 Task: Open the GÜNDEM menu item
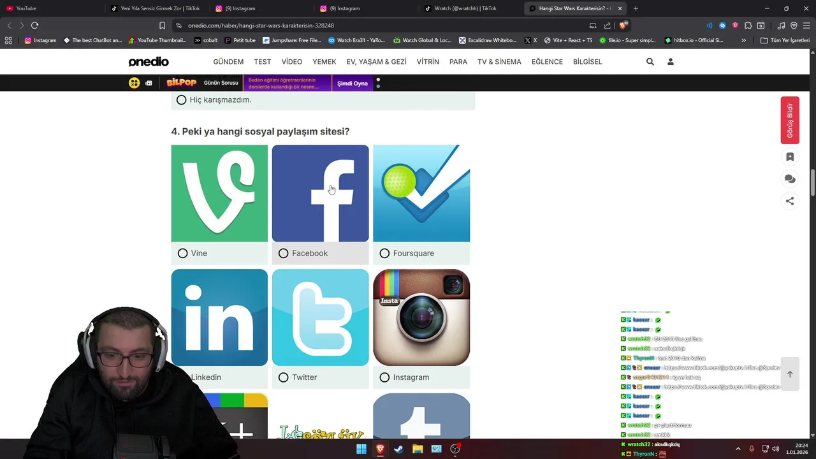coord(228,62)
